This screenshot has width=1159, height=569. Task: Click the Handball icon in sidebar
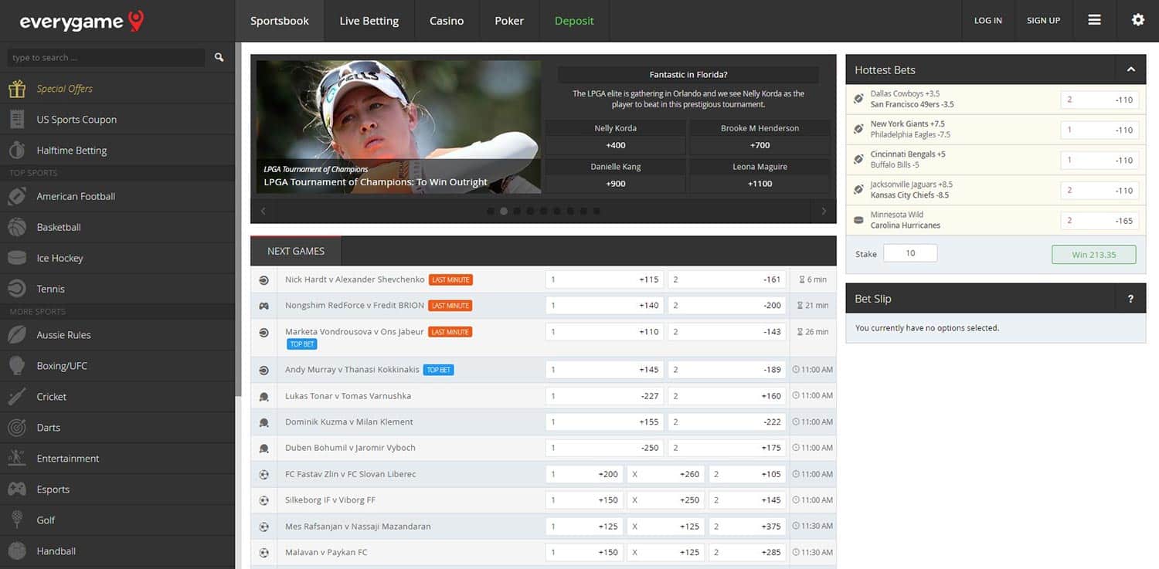point(17,551)
